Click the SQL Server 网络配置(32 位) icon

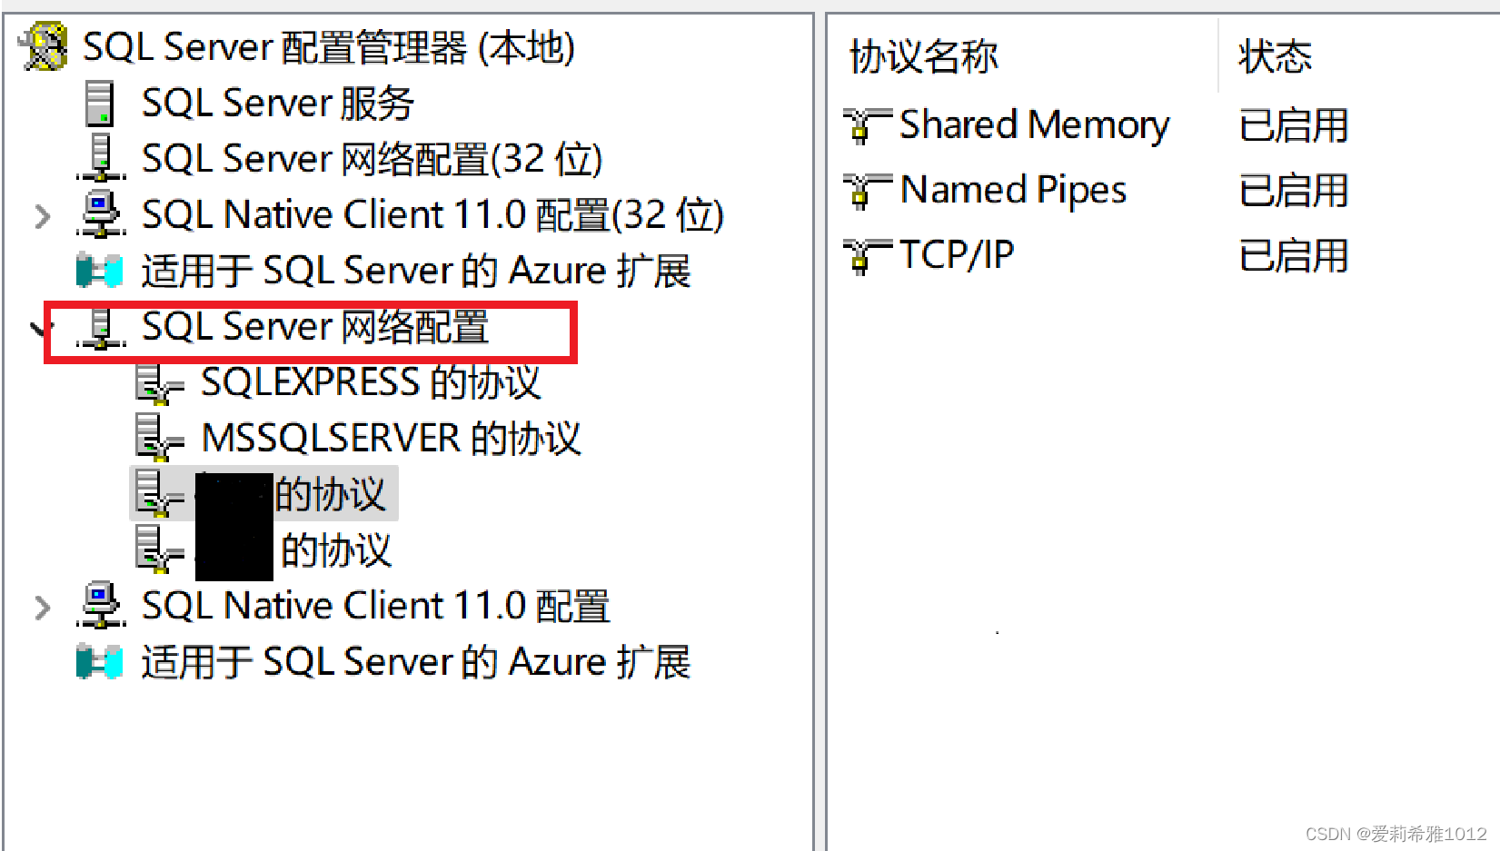(100, 158)
